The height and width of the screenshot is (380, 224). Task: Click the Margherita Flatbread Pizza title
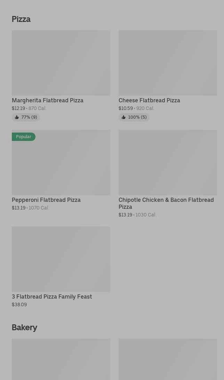[x=48, y=100]
